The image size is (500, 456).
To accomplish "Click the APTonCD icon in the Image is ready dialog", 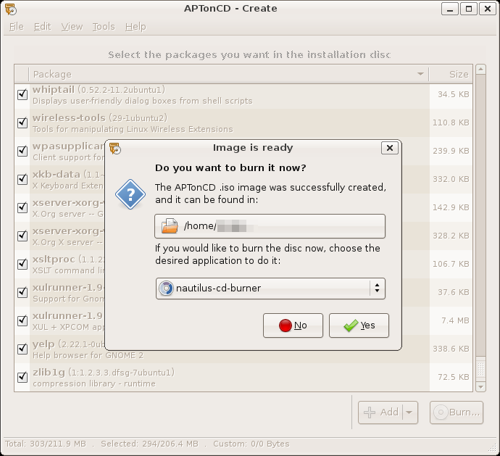I will (x=115, y=149).
